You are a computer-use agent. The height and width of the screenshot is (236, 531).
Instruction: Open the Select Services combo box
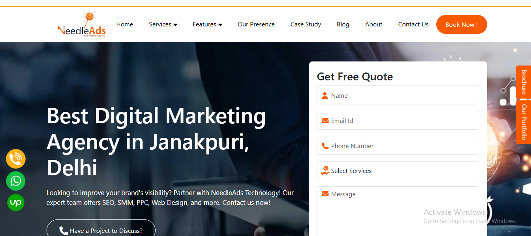tap(398, 171)
